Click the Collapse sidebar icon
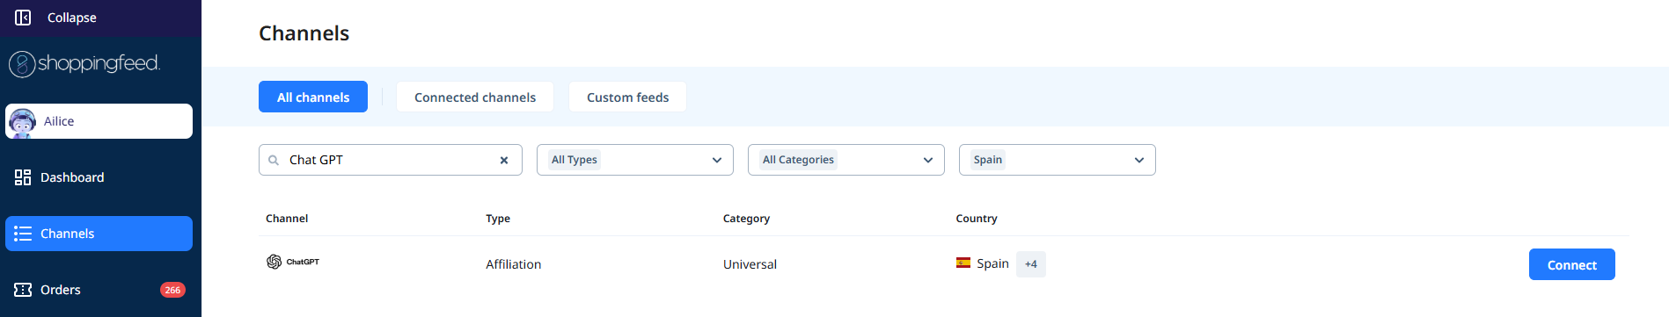 (x=23, y=18)
